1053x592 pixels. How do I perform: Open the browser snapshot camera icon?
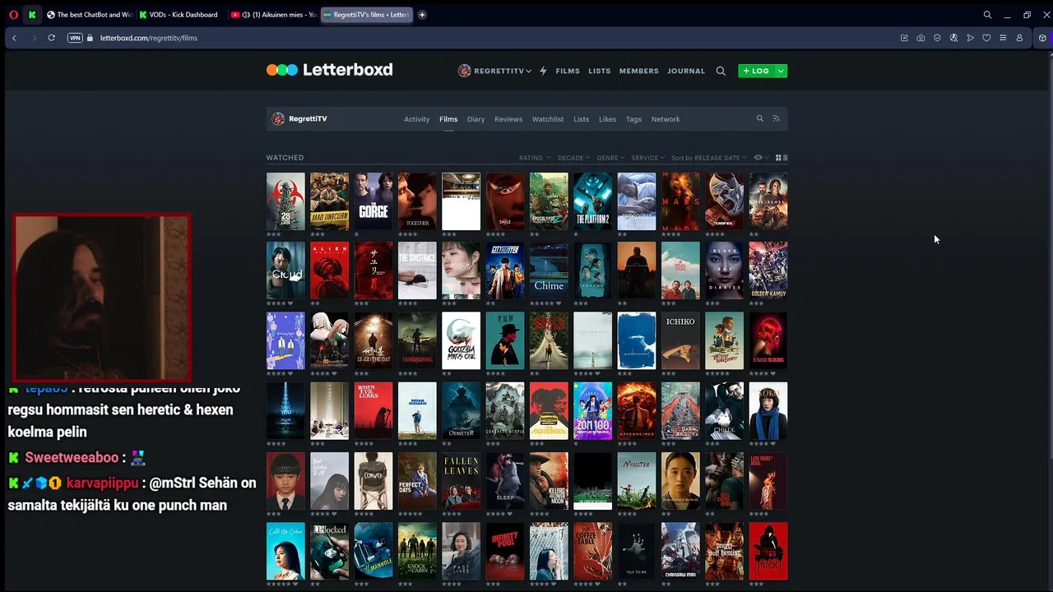click(x=921, y=38)
